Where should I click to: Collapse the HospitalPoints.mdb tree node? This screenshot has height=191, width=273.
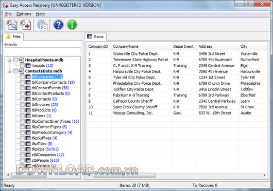(9, 60)
